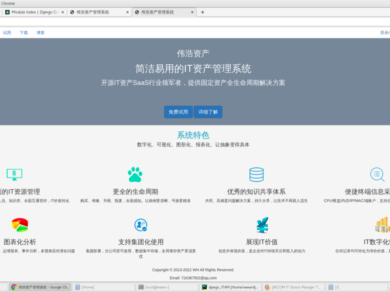Select the active third 伟浩资产管理系统 tab
Image resolution: width=390 pixels, height=292 pixels.
(x=164, y=12)
